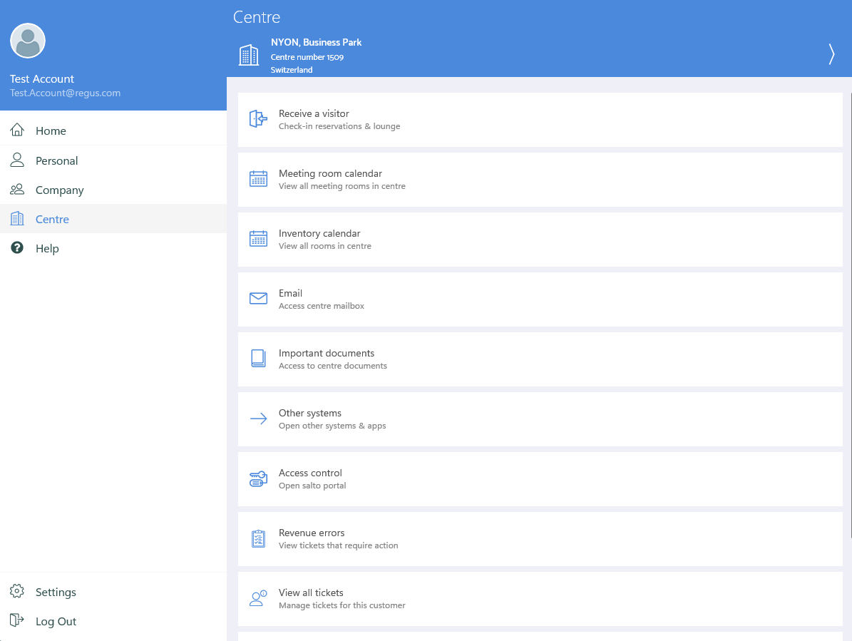Click the Revenue errors clipboard icon

(258, 538)
